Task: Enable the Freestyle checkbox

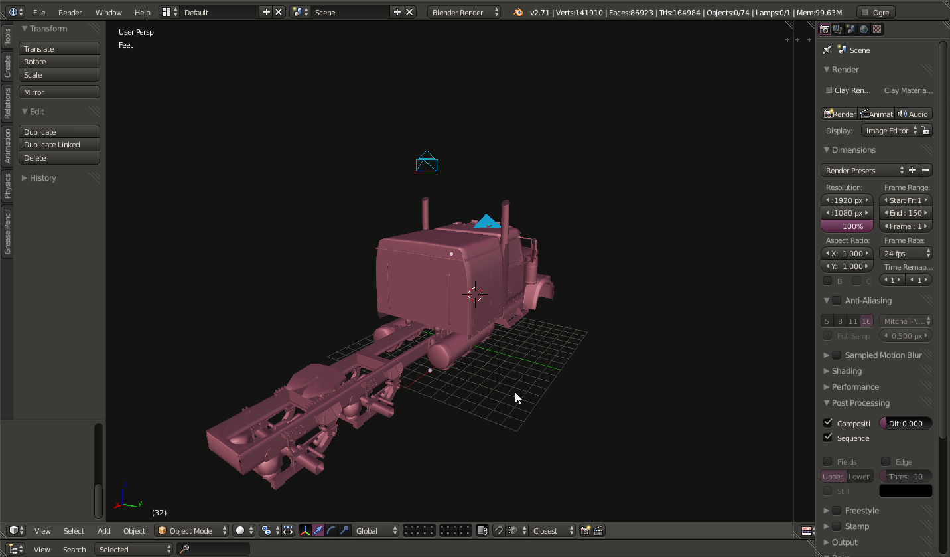Action: (x=837, y=511)
